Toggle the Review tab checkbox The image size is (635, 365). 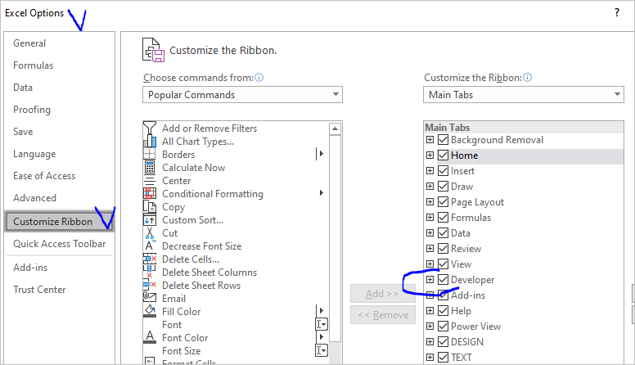443,248
